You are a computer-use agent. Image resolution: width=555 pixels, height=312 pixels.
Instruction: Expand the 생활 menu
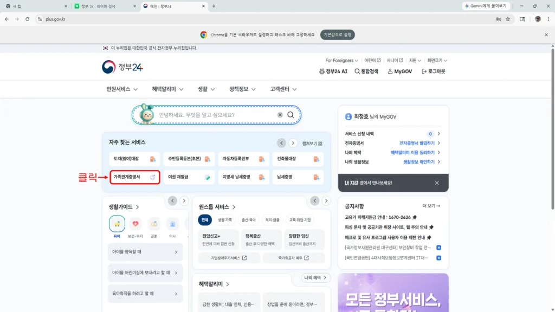(x=206, y=89)
